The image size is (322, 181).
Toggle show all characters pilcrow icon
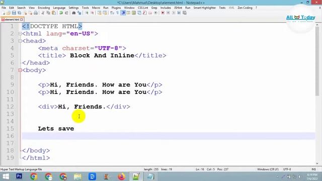point(117,13)
